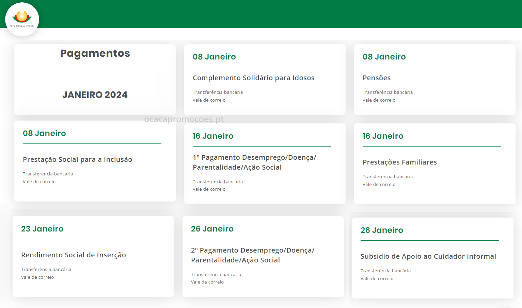Select Vale de correio under Prestações Familiares
The height and width of the screenshot is (308, 522).
point(379,184)
